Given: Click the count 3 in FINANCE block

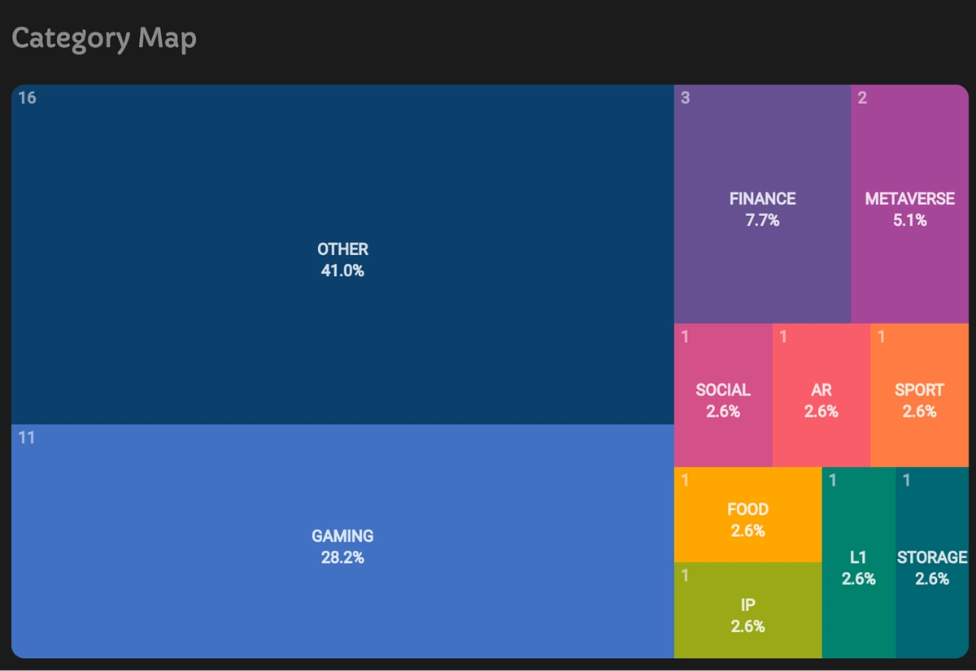Looking at the screenshot, I should click(x=685, y=98).
